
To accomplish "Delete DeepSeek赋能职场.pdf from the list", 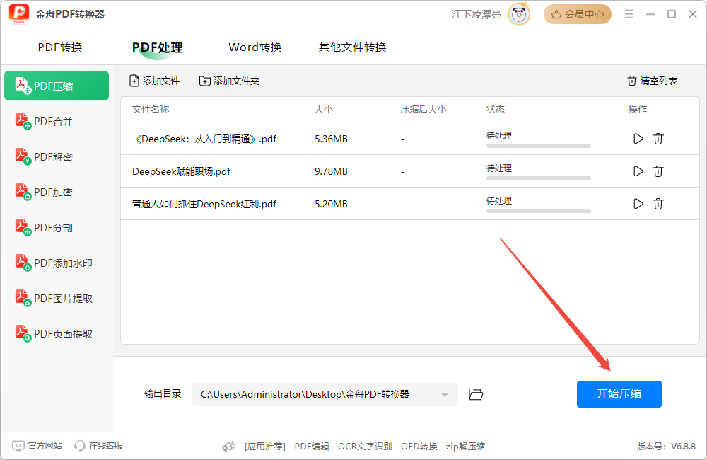I will point(658,171).
